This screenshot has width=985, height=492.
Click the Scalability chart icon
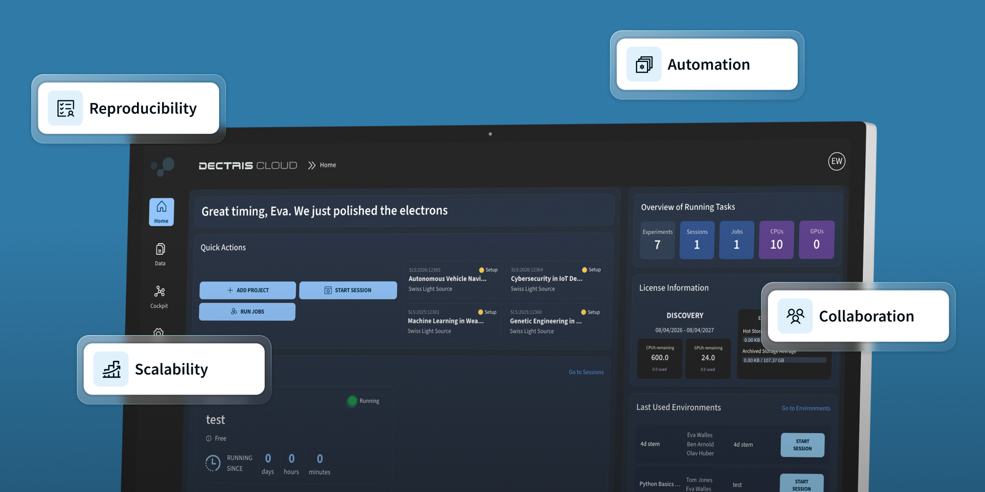click(x=111, y=369)
